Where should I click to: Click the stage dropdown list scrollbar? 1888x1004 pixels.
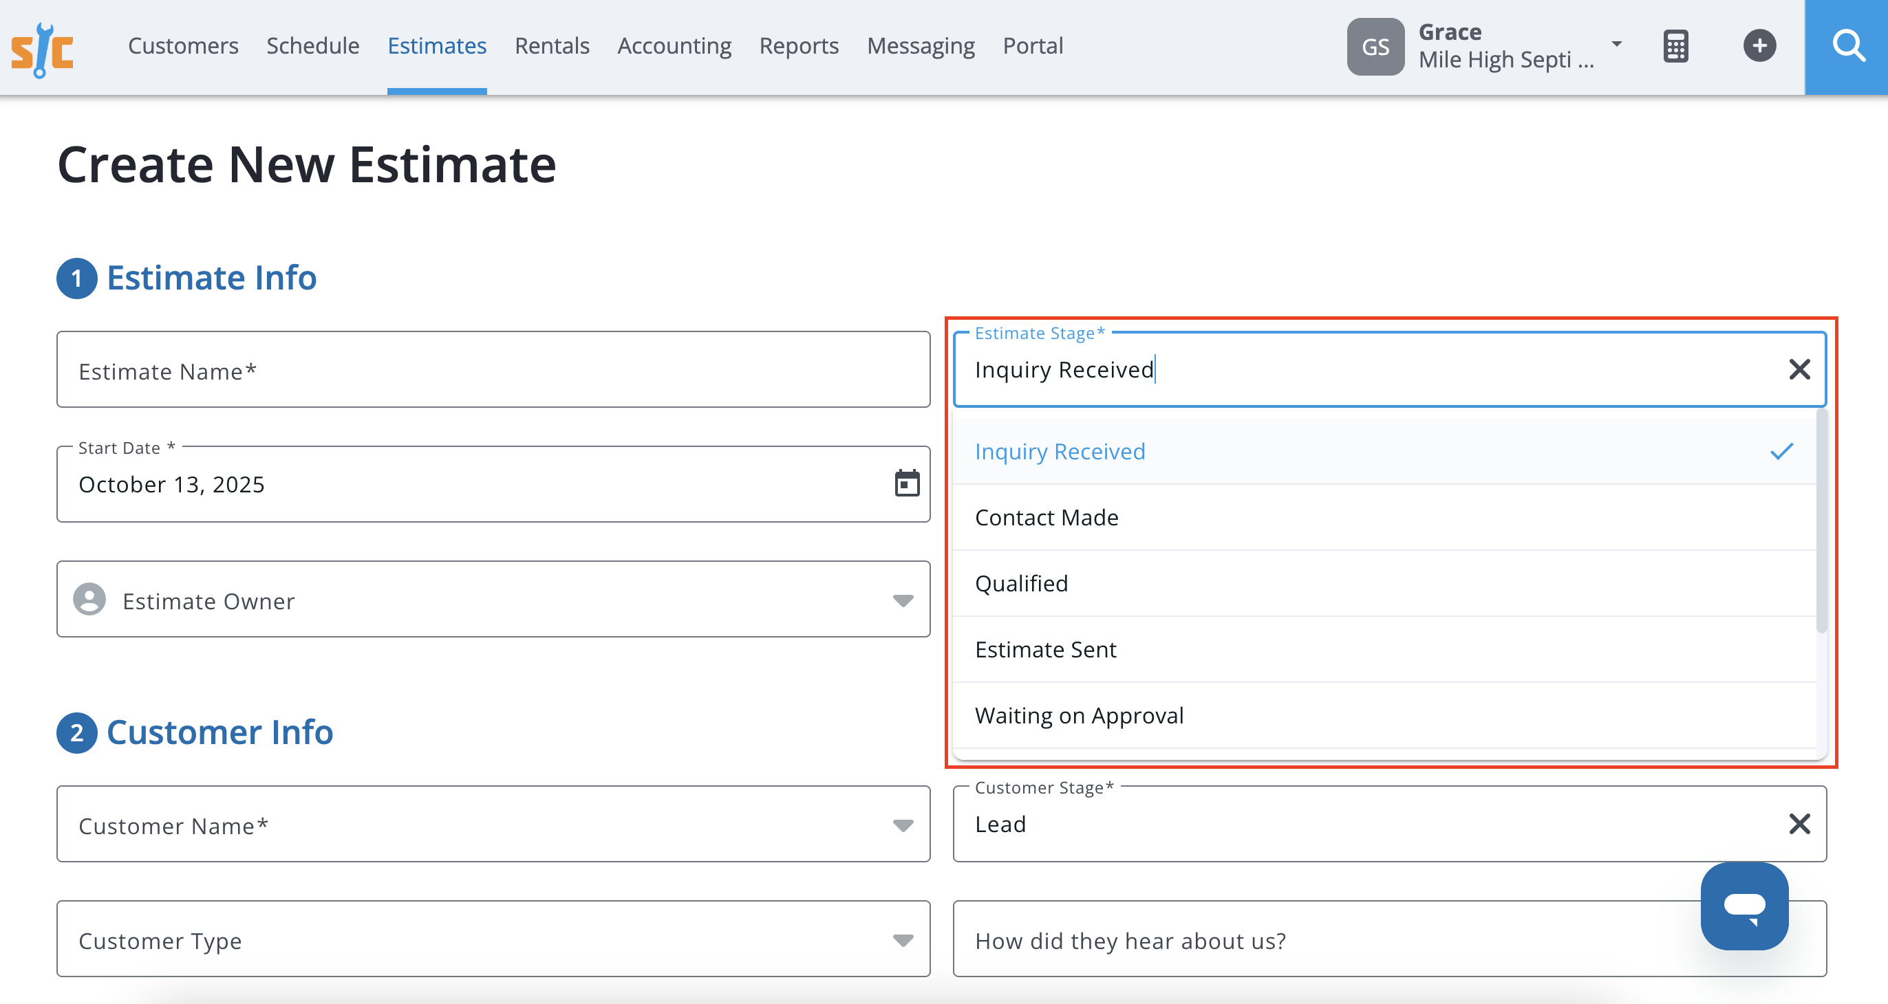pyautogui.click(x=1821, y=521)
